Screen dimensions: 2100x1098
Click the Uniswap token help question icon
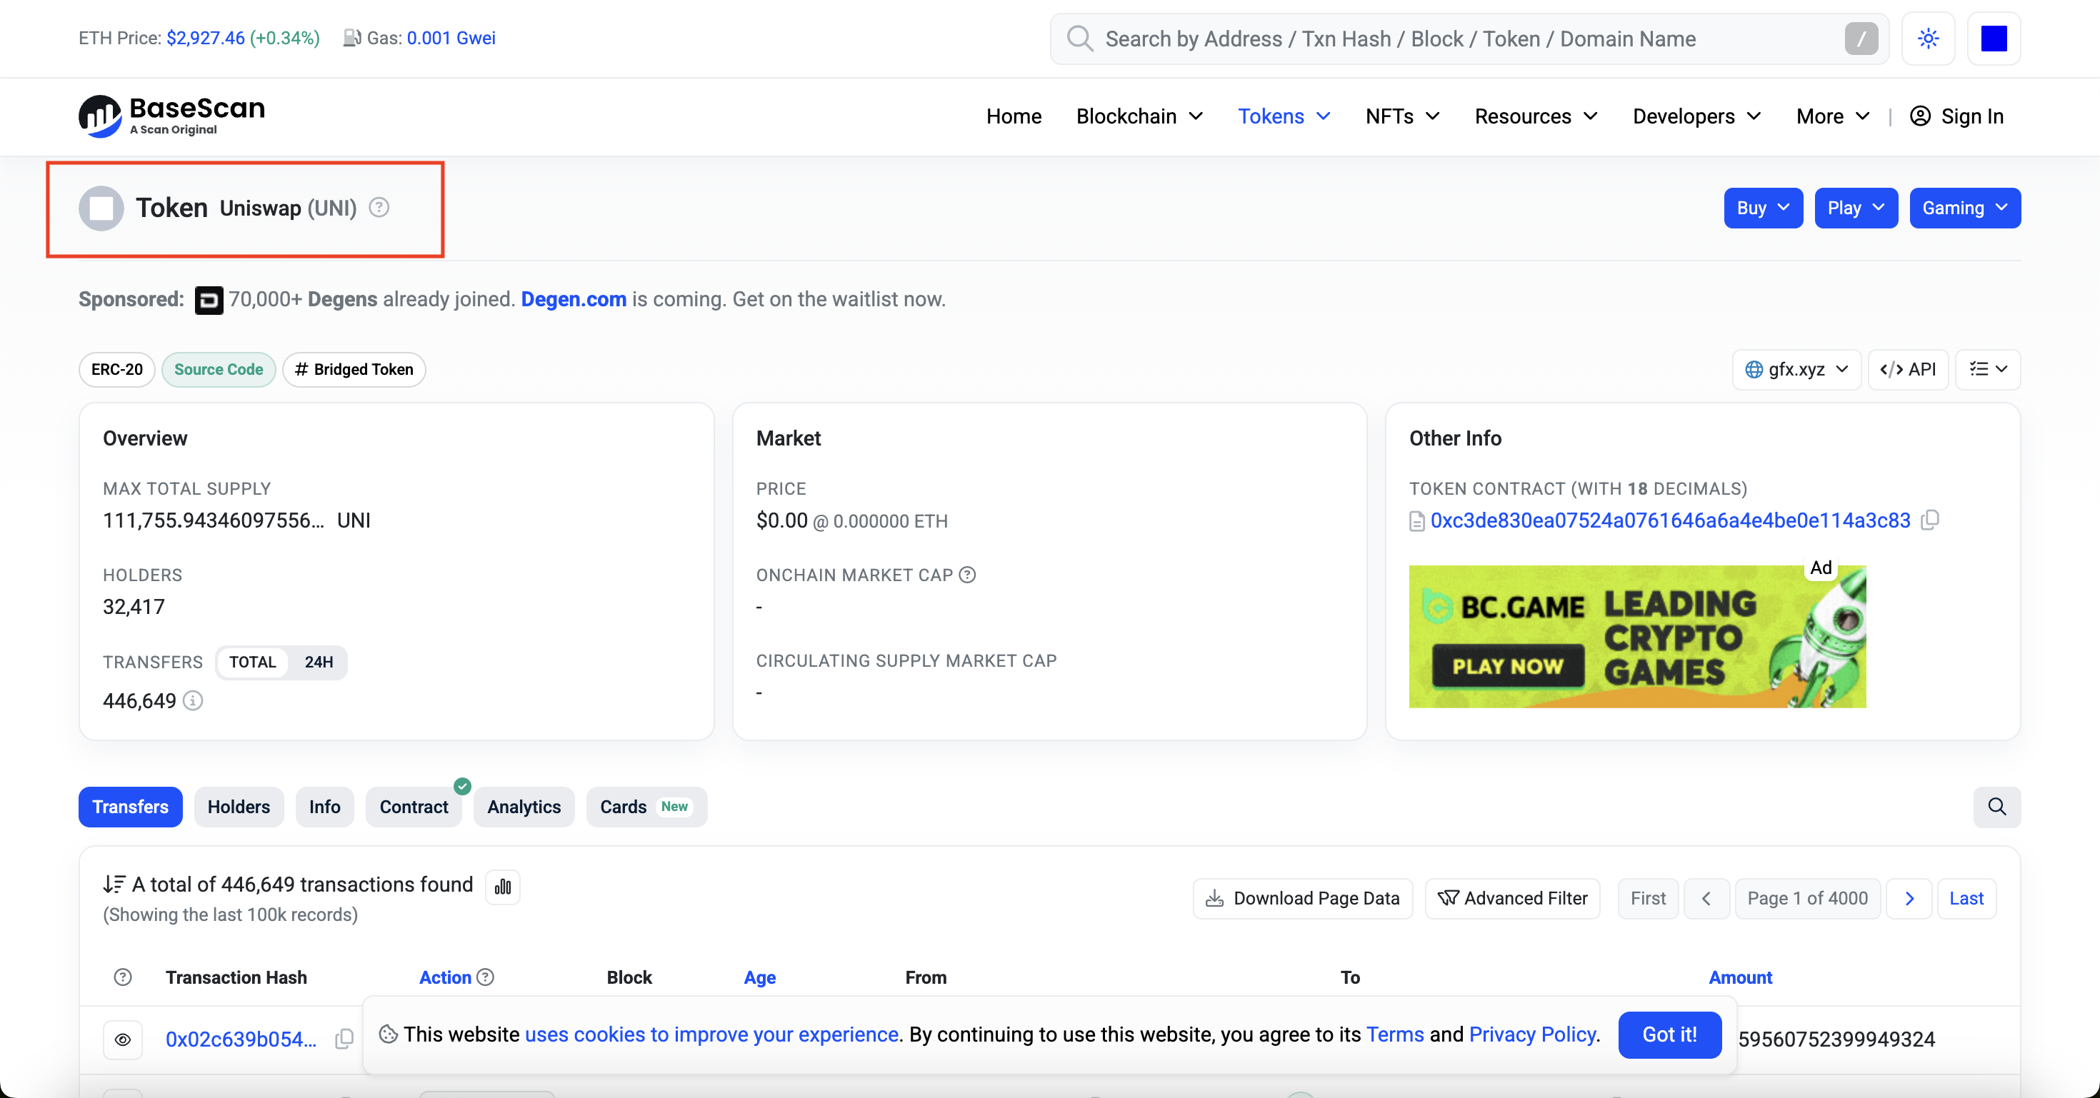coord(379,208)
